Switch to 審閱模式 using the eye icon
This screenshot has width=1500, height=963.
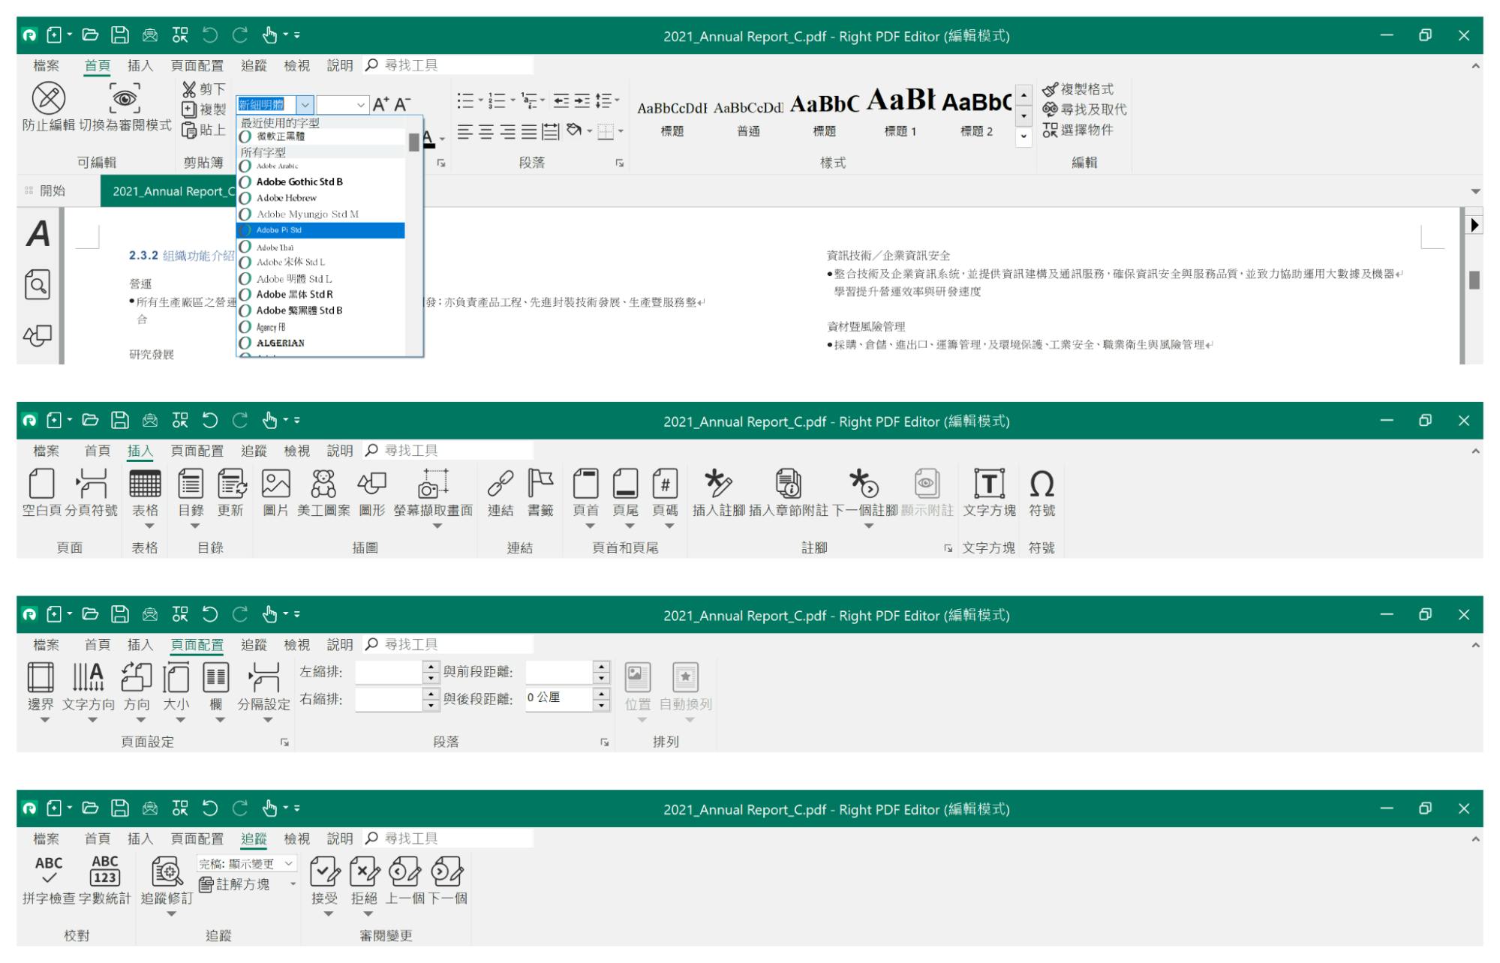[125, 99]
